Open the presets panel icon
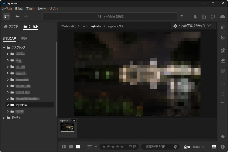Screen dimensions: 228x152 [223, 27]
